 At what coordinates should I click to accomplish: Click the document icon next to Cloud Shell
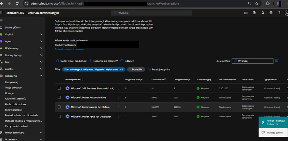[255, 13]
